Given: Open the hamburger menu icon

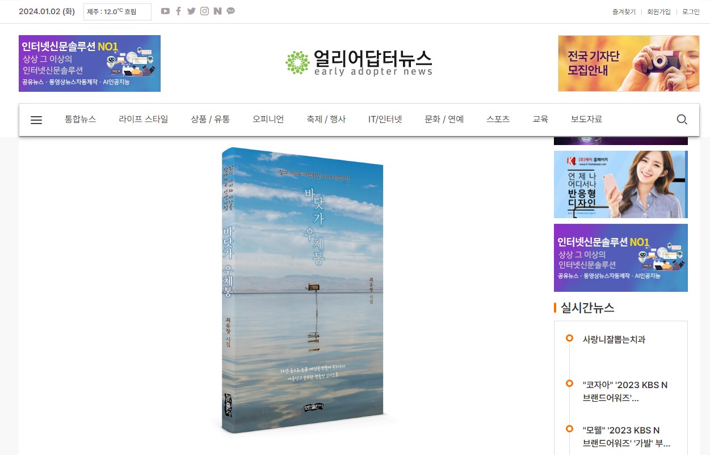Looking at the screenshot, I should coord(36,120).
